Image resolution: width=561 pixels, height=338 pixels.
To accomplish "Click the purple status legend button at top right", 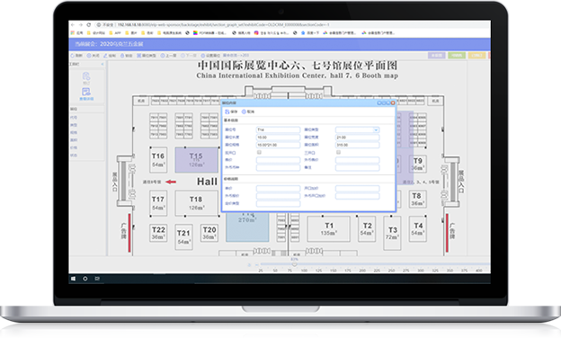I will [x=437, y=56].
